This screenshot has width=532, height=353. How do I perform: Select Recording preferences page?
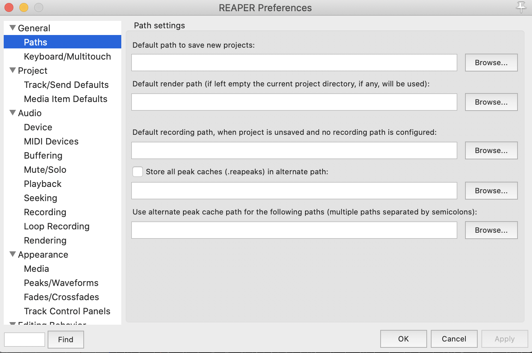pos(45,212)
